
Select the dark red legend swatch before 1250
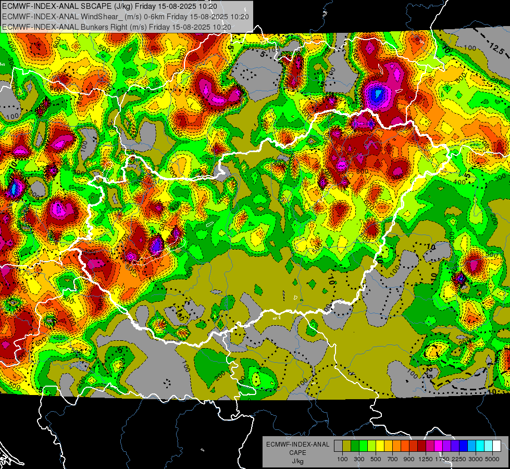422,446
